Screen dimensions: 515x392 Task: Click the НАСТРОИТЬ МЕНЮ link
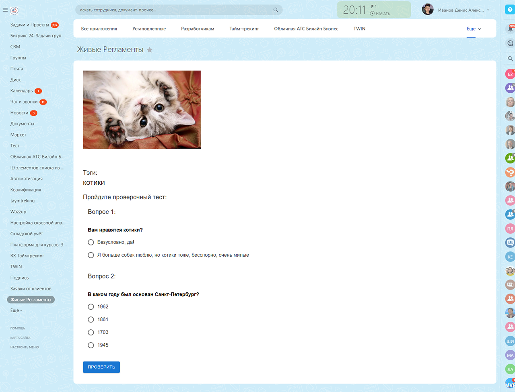coord(25,347)
